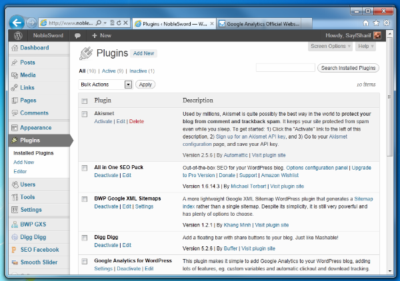Click the browser forward arrow button
Image resolution: width=400 pixels, height=281 pixels.
pos(31,23)
